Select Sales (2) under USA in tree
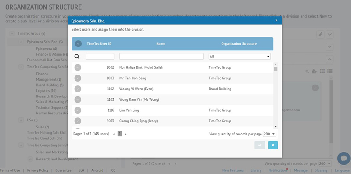This screenshot has width=351, height=174. click(x=43, y=127)
